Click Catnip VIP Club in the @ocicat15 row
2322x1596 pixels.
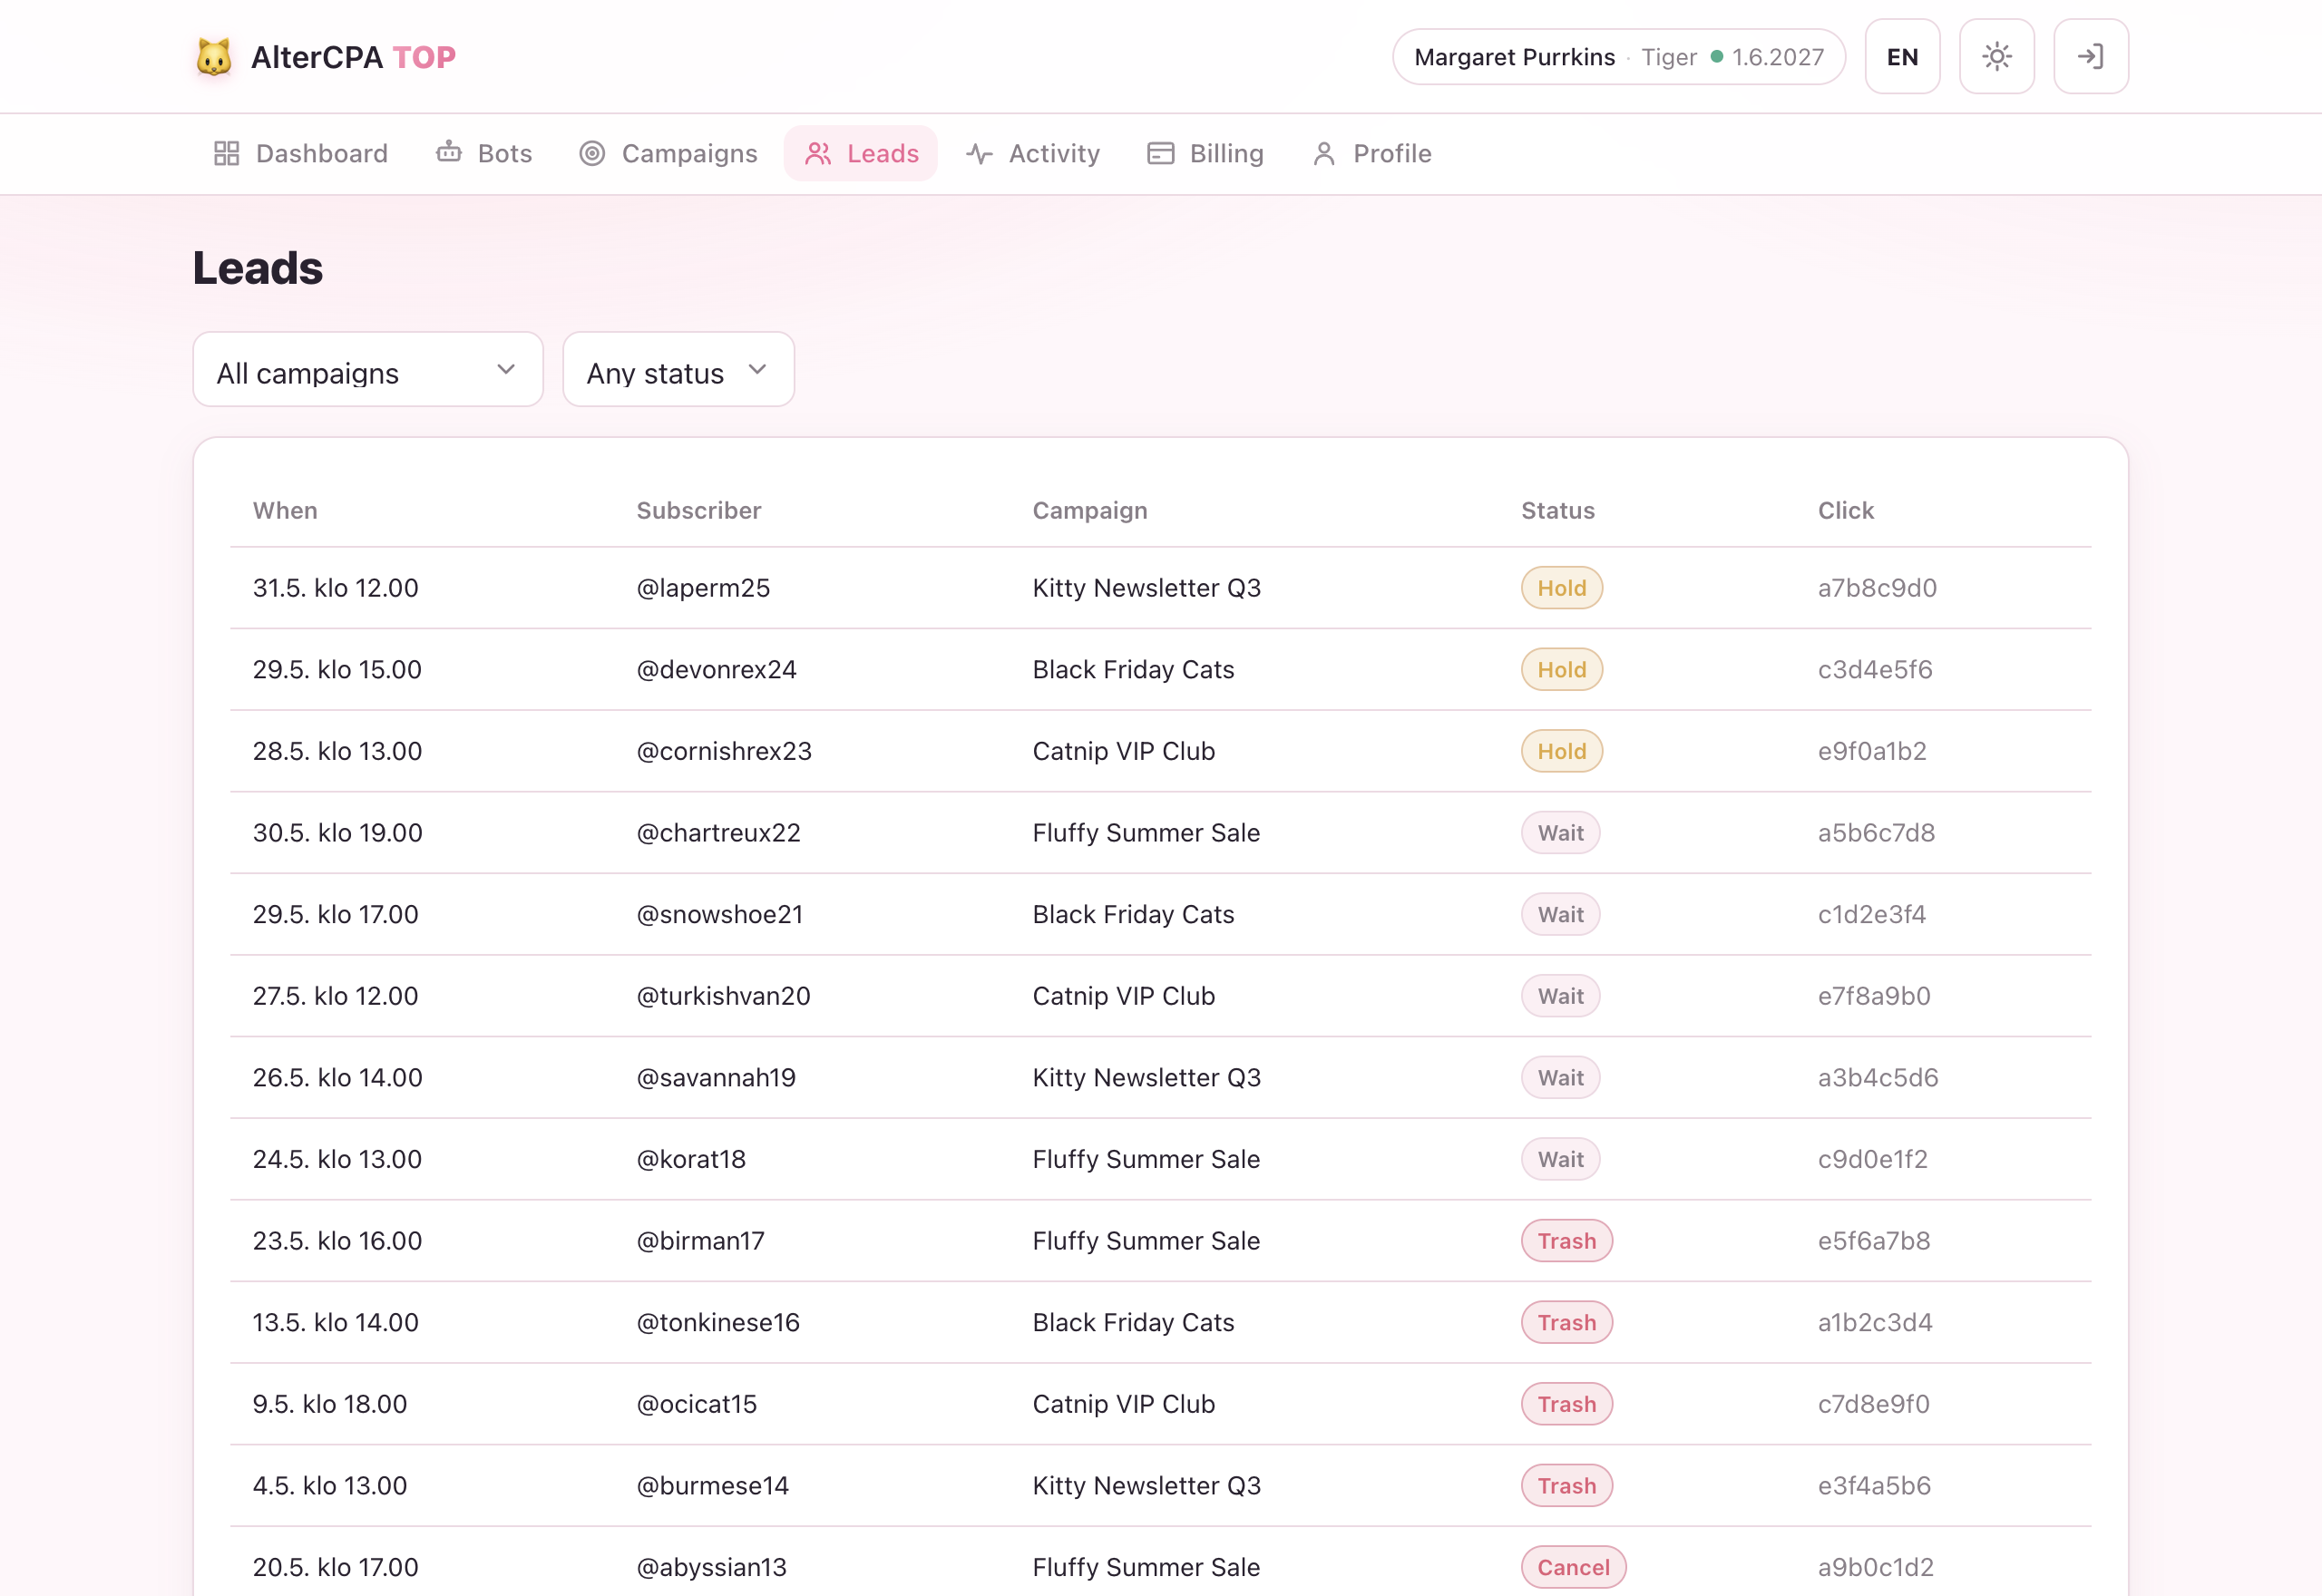coord(1123,1404)
